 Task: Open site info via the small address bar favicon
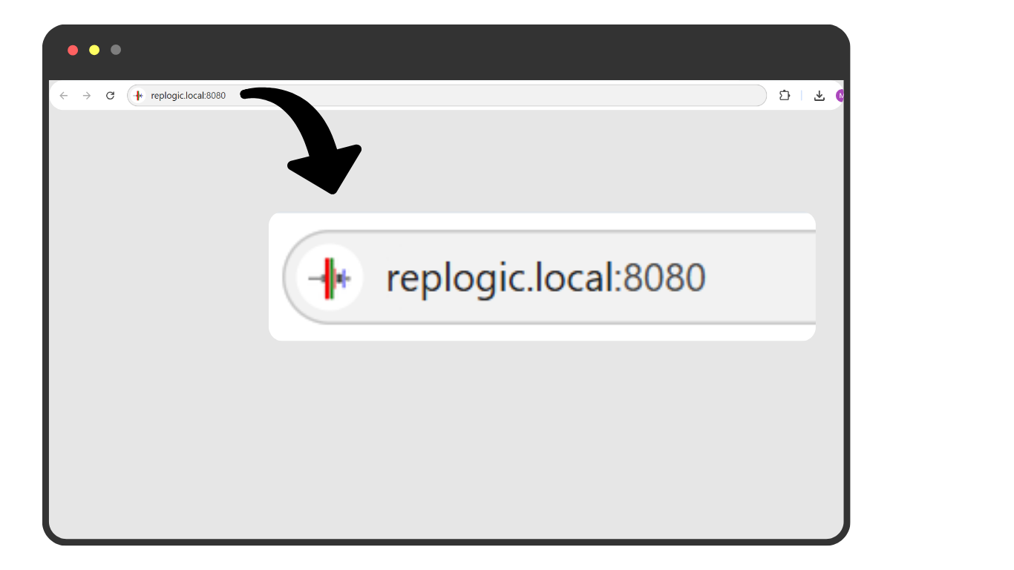pos(138,96)
